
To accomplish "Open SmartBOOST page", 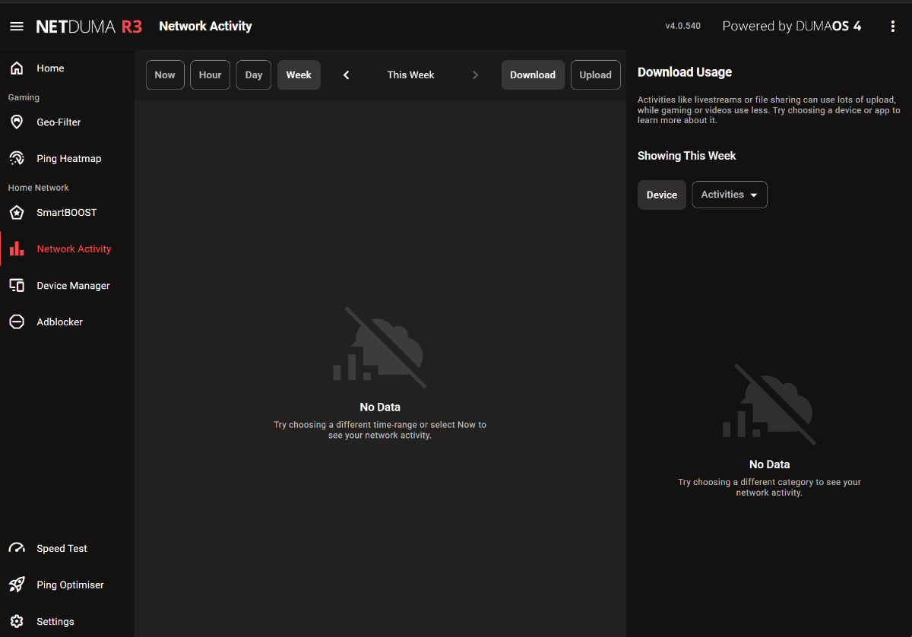I will (67, 212).
